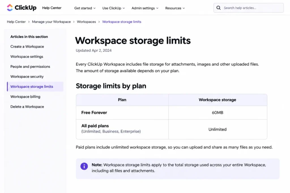290x193 pixels.
Task: Click the Workspace storage limits breadcrumb
Action: 122,21
